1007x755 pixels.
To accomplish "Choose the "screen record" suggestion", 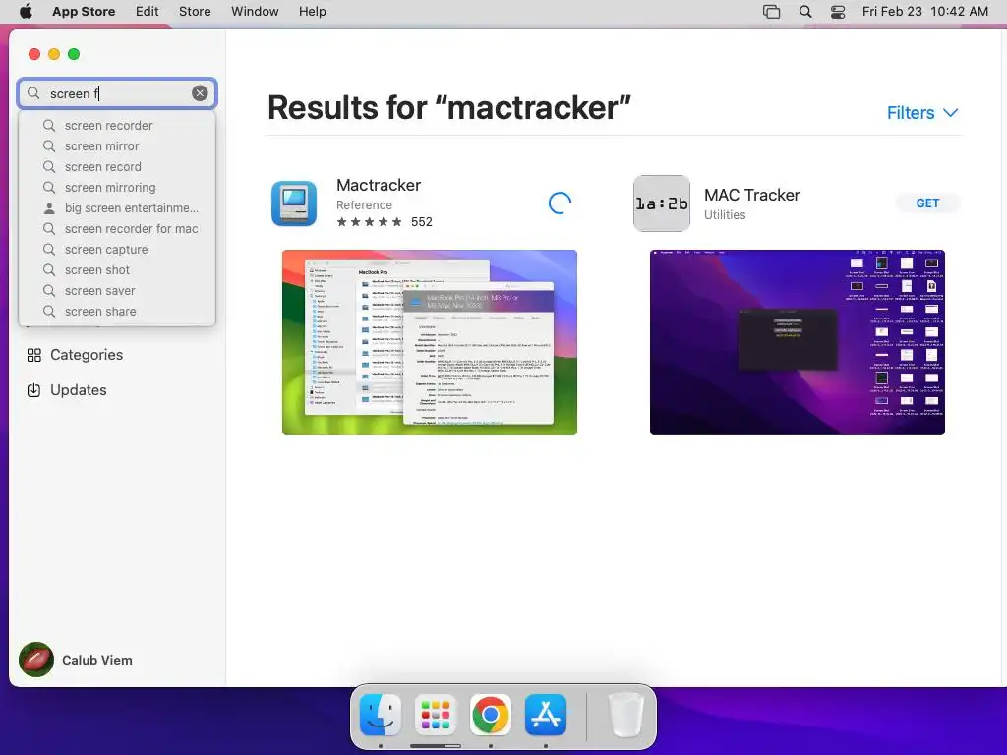I will pyautogui.click(x=117, y=166).
